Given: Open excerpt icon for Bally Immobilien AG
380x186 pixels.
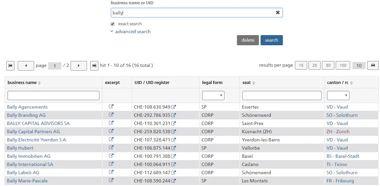Looking at the screenshot, I should click(111, 156).
